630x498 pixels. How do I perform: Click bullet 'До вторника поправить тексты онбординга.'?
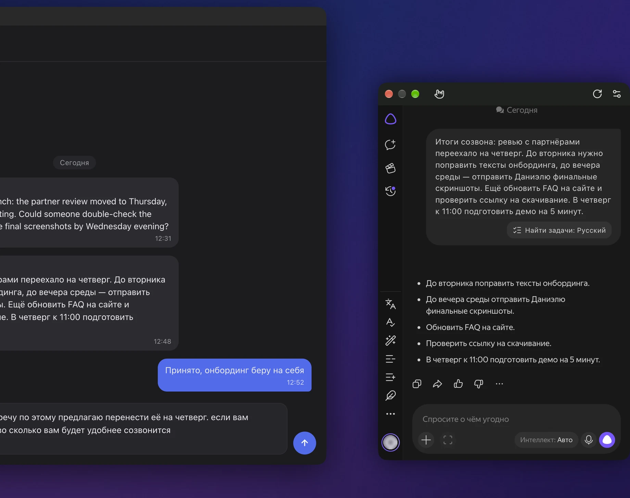[508, 283]
